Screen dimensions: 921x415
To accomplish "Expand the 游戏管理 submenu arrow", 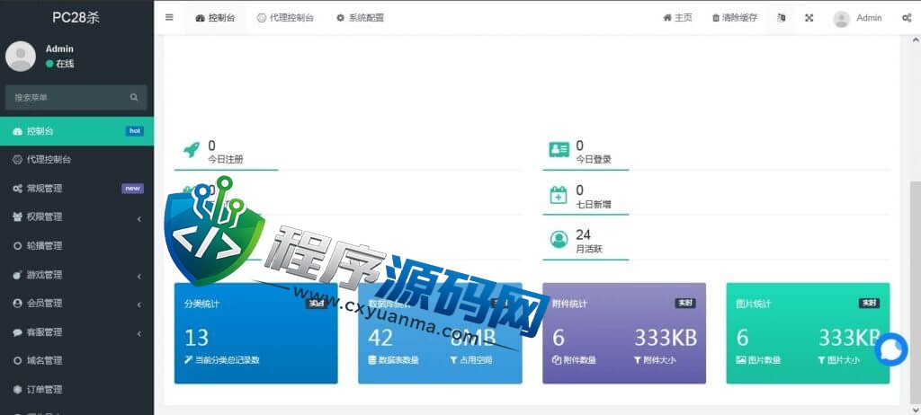I will click(x=139, y=275).
